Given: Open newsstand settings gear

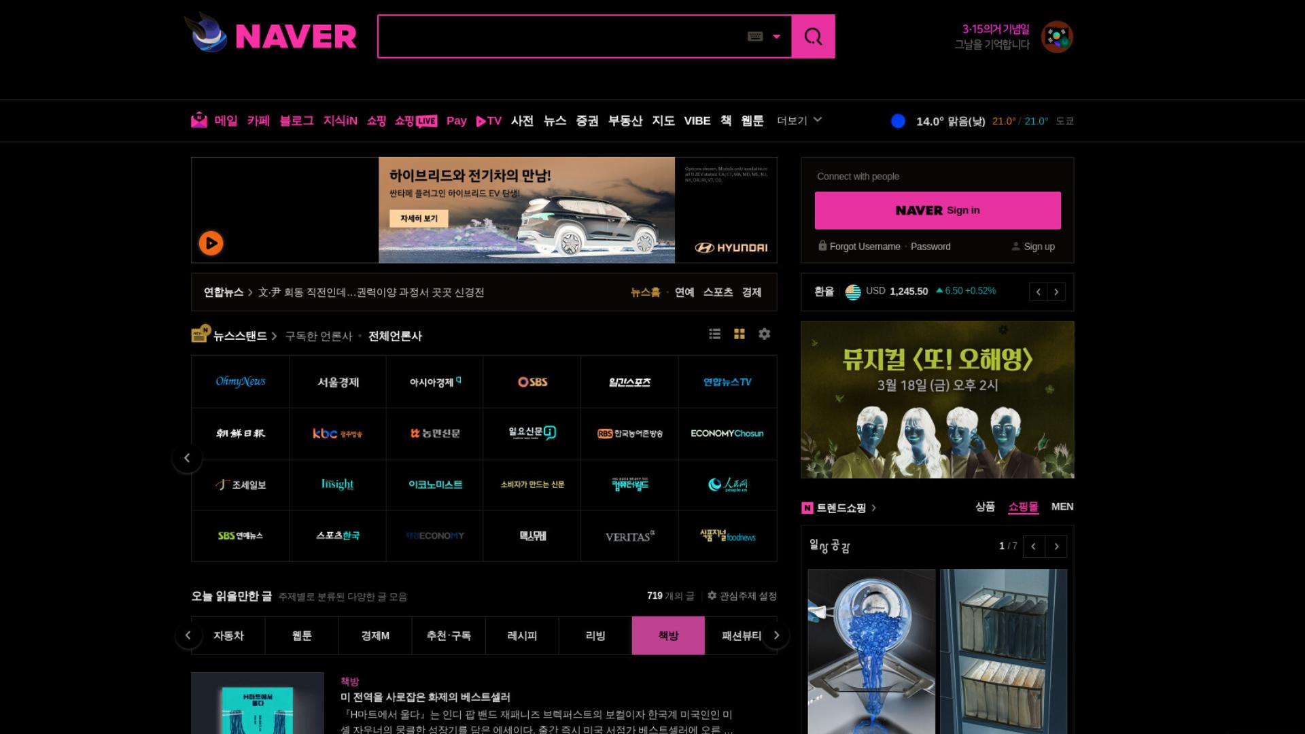Looking at the screenshot, I should tap(765, 334).
